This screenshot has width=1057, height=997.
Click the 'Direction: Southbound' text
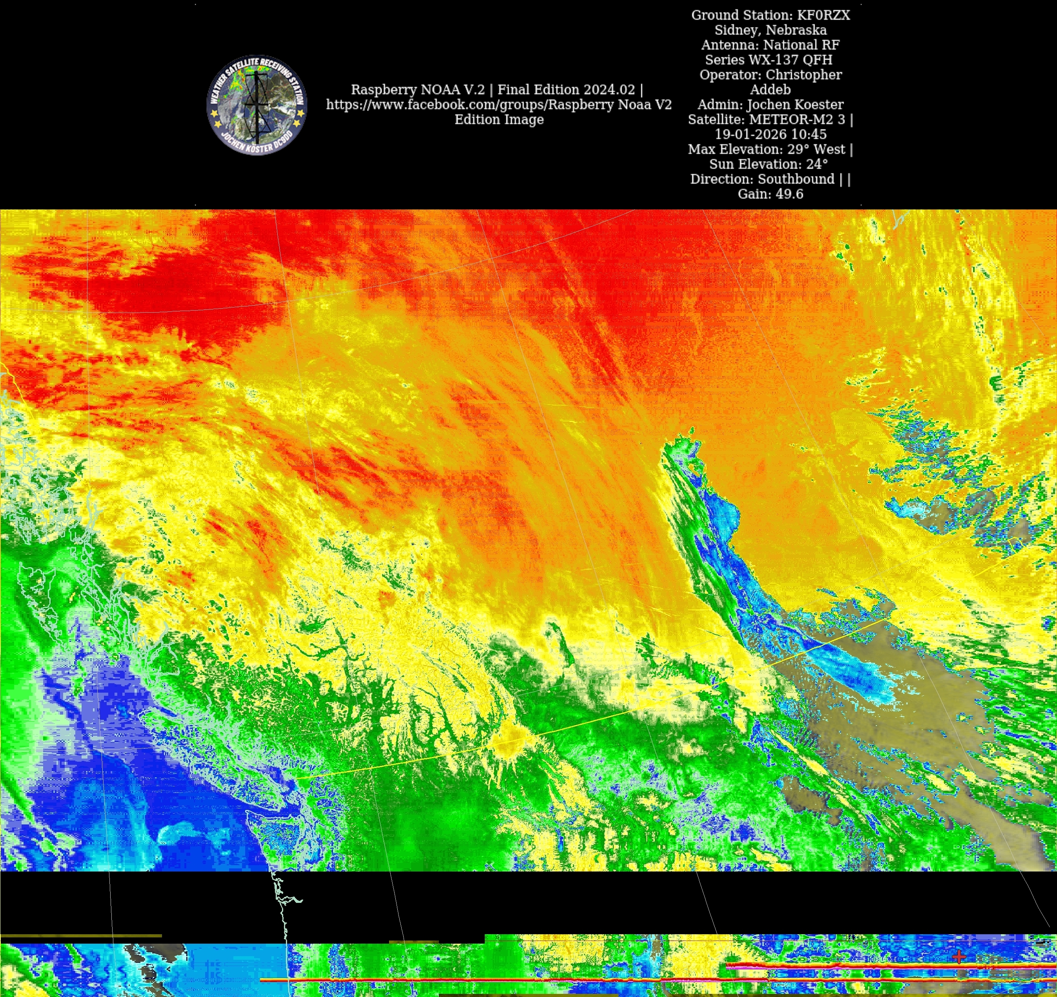pos(762,179)
